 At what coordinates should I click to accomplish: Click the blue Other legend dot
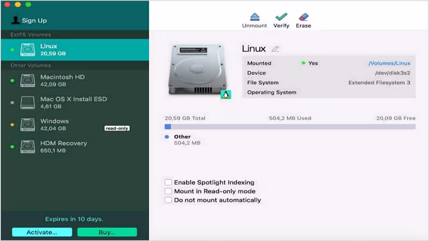click(167, 137)
